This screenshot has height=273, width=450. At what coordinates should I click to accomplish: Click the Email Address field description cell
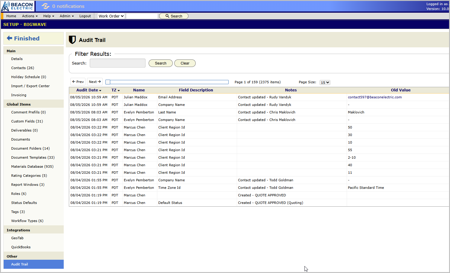coord(170,97)
